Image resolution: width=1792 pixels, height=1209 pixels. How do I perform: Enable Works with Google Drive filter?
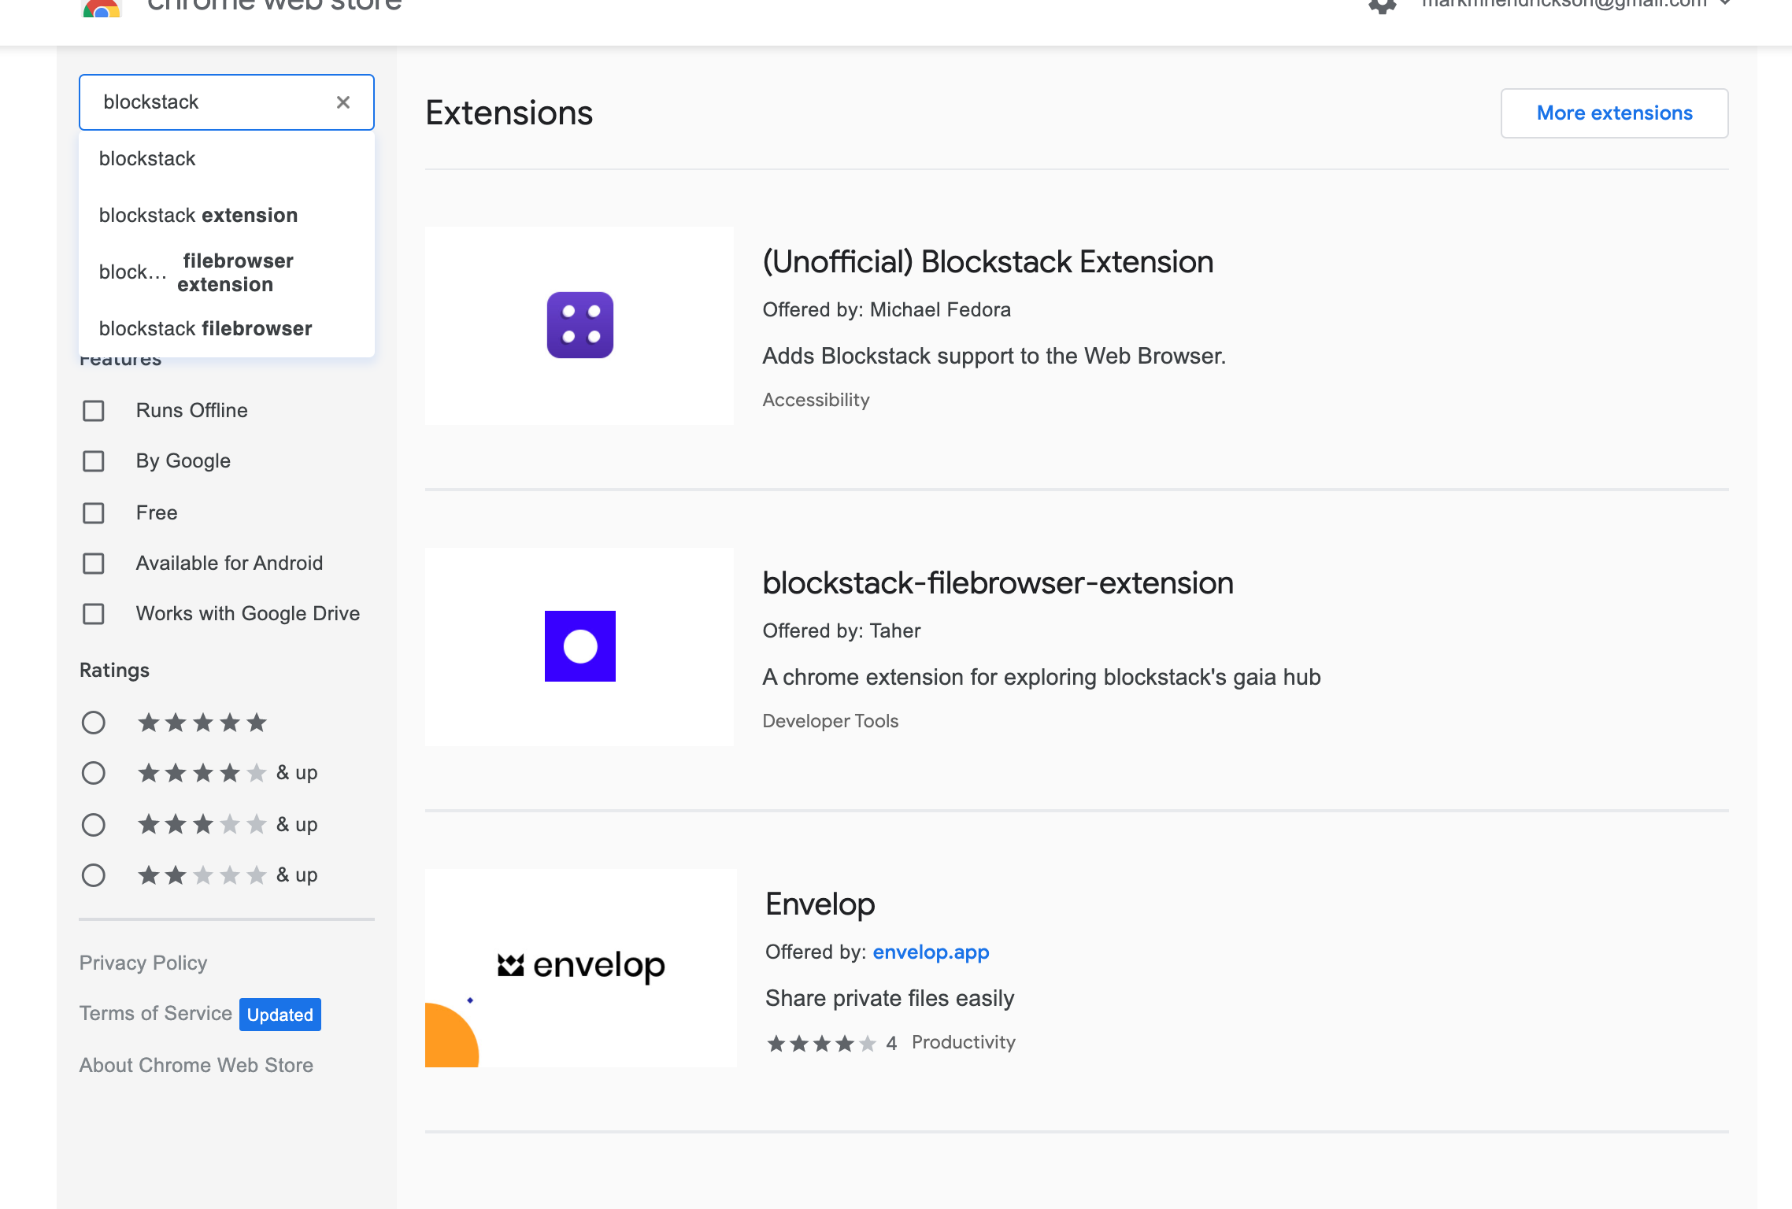(93, 614)
